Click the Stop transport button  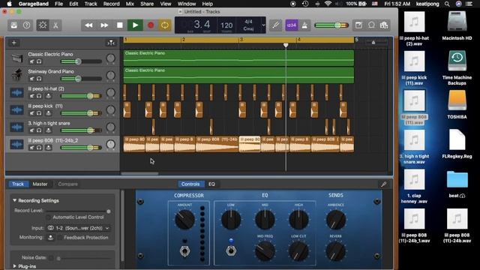[120, 25]
